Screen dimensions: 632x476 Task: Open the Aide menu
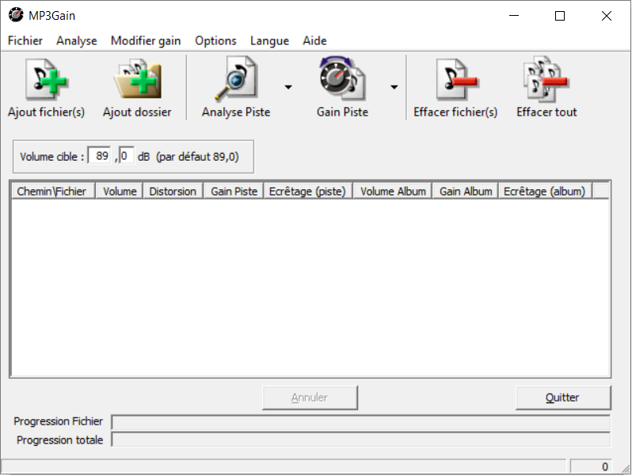tap(314, 40)
